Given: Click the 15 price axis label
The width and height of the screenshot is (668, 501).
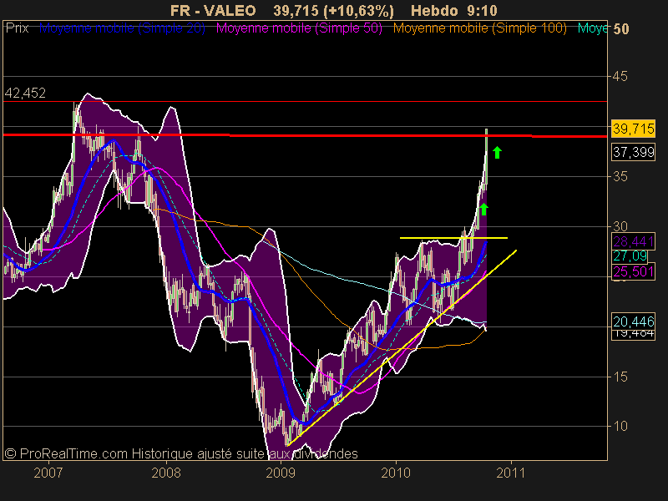Looking at the screenshot, I should 620,377.
